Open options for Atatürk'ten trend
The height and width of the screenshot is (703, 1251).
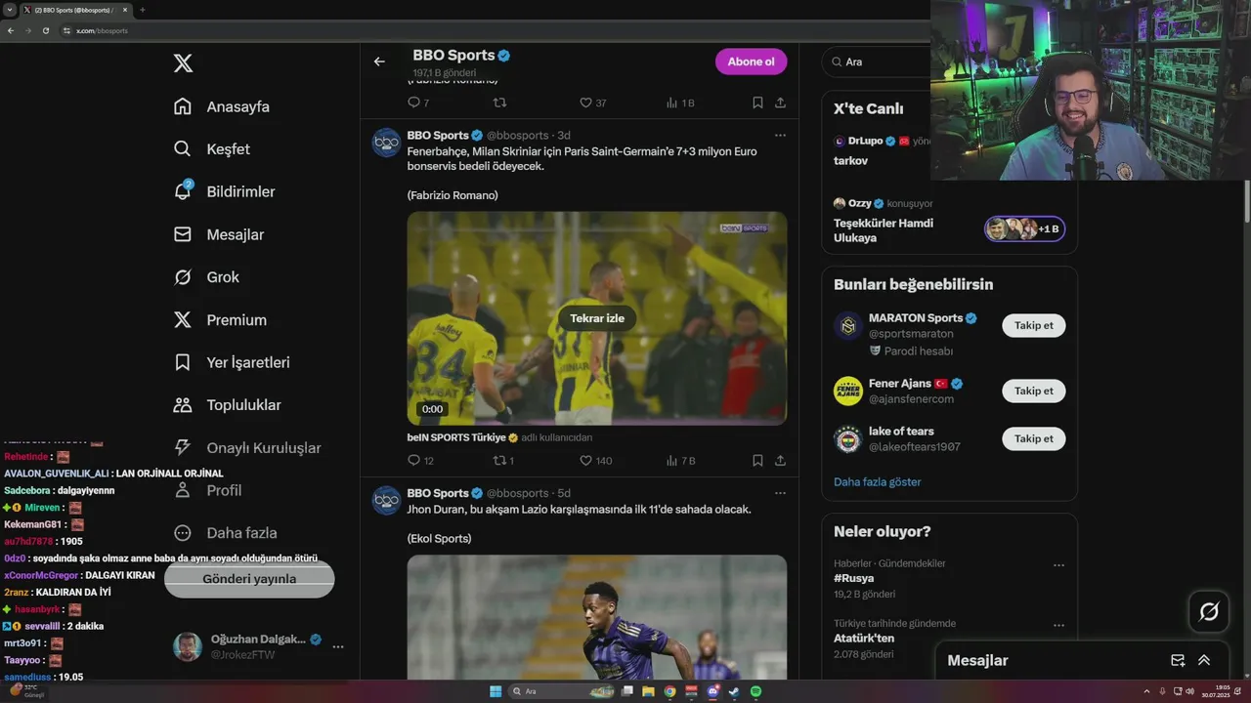[1058, 625]
